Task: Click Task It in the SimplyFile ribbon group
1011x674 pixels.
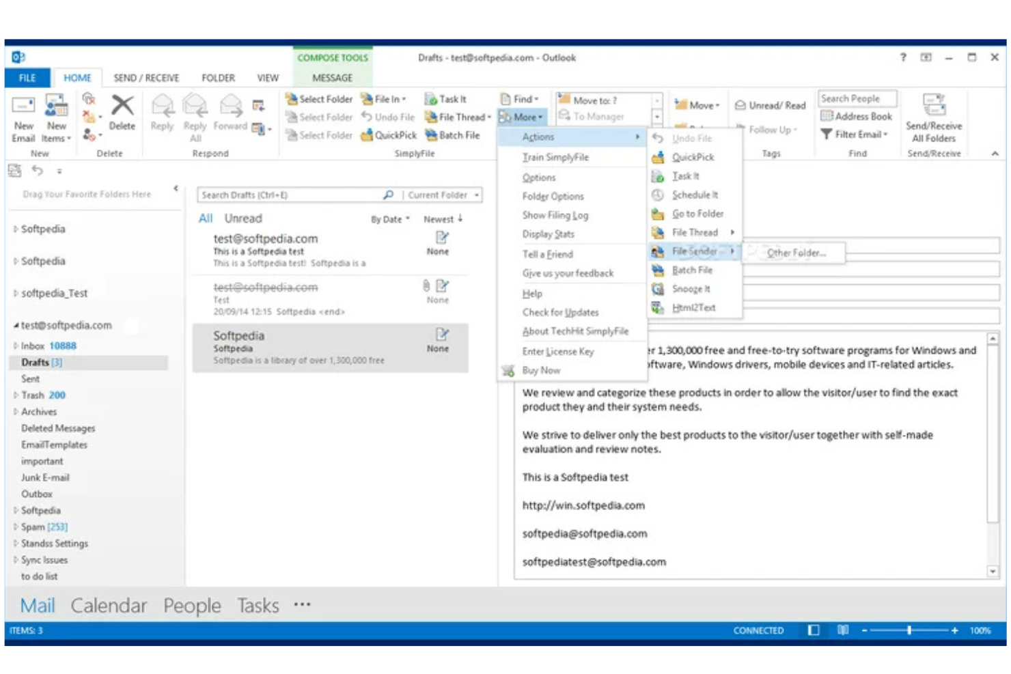Action: (x=447, y=99)
